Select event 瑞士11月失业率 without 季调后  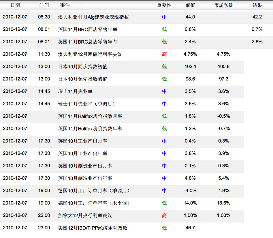(75, 91)
